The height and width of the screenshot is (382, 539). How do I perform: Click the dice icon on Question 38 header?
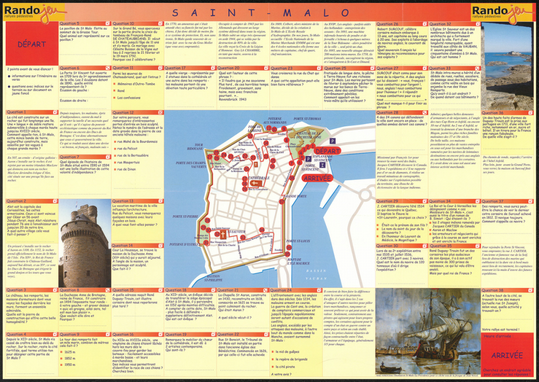point(530,291)
